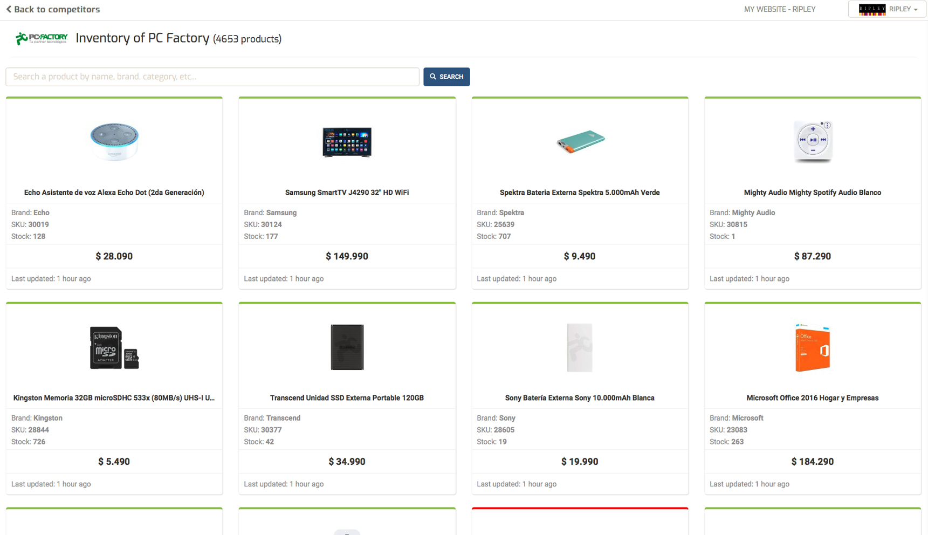The height and width of the screenshot is (535, 928).
Task: Click the PC Factory logo
Action: (x=42, y=38)
